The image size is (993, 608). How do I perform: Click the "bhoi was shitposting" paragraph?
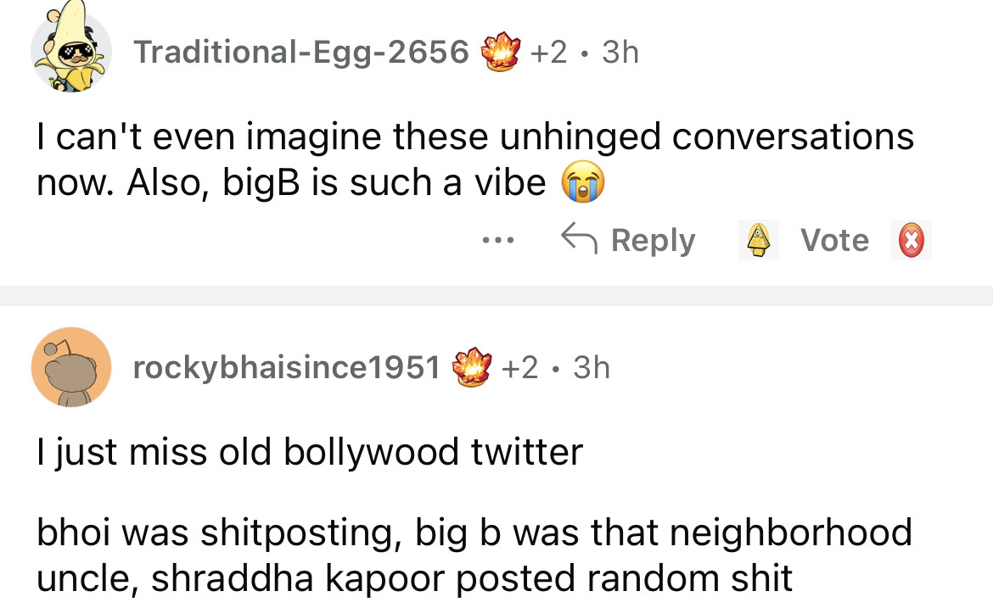474,555
